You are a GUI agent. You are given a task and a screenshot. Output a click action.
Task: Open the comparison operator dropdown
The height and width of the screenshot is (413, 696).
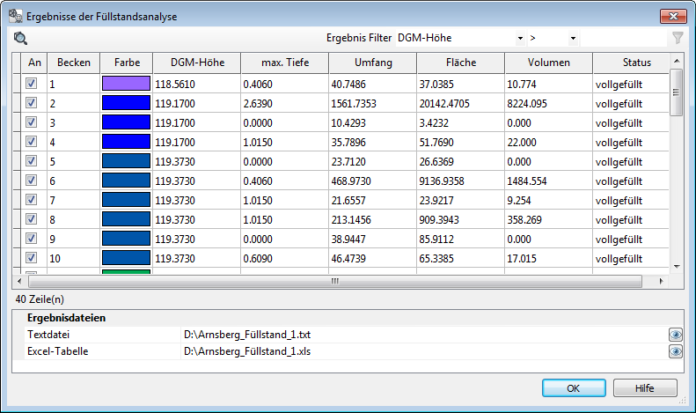click(x=573, y=39)
